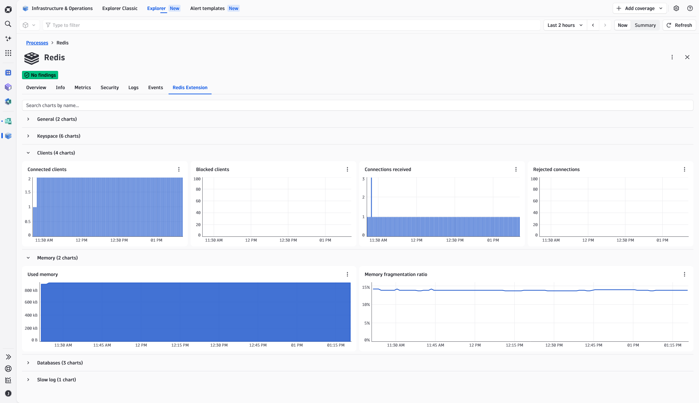Switch to the Logs tab
Image resolution: width=699 pixels, height=403 pixels.
point(133,87)
